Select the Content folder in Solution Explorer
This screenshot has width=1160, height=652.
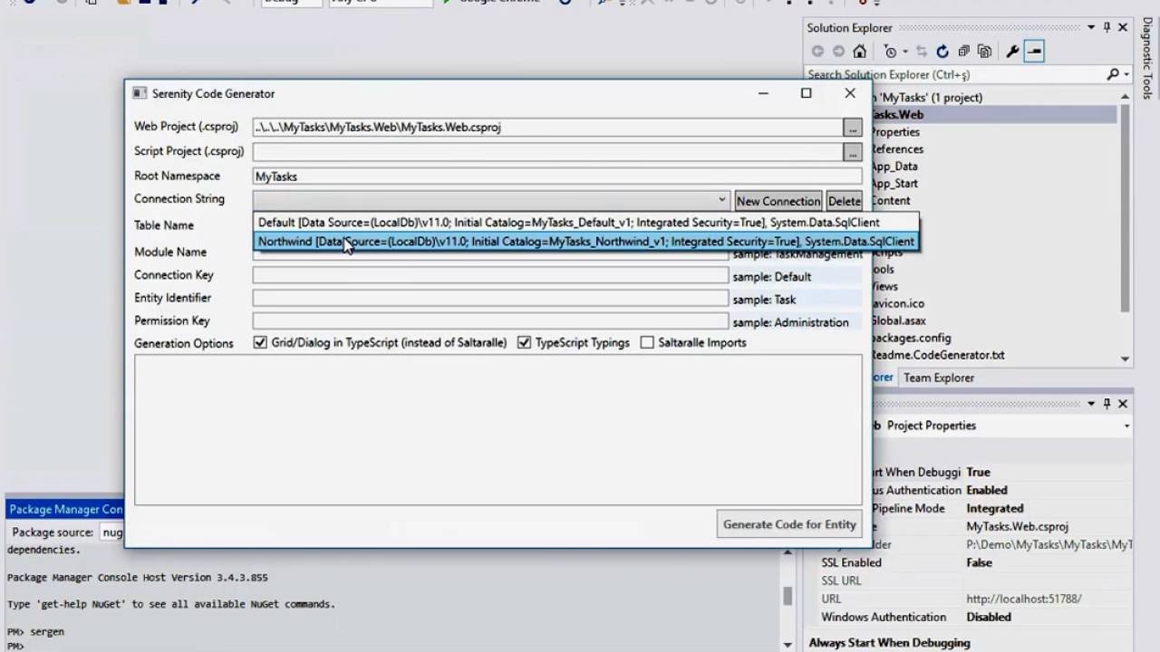891,201
